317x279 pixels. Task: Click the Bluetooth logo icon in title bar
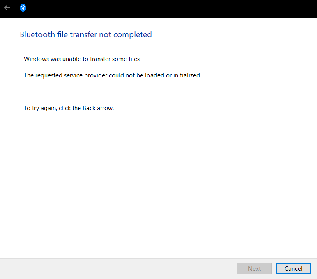click(x=23, y=8)
